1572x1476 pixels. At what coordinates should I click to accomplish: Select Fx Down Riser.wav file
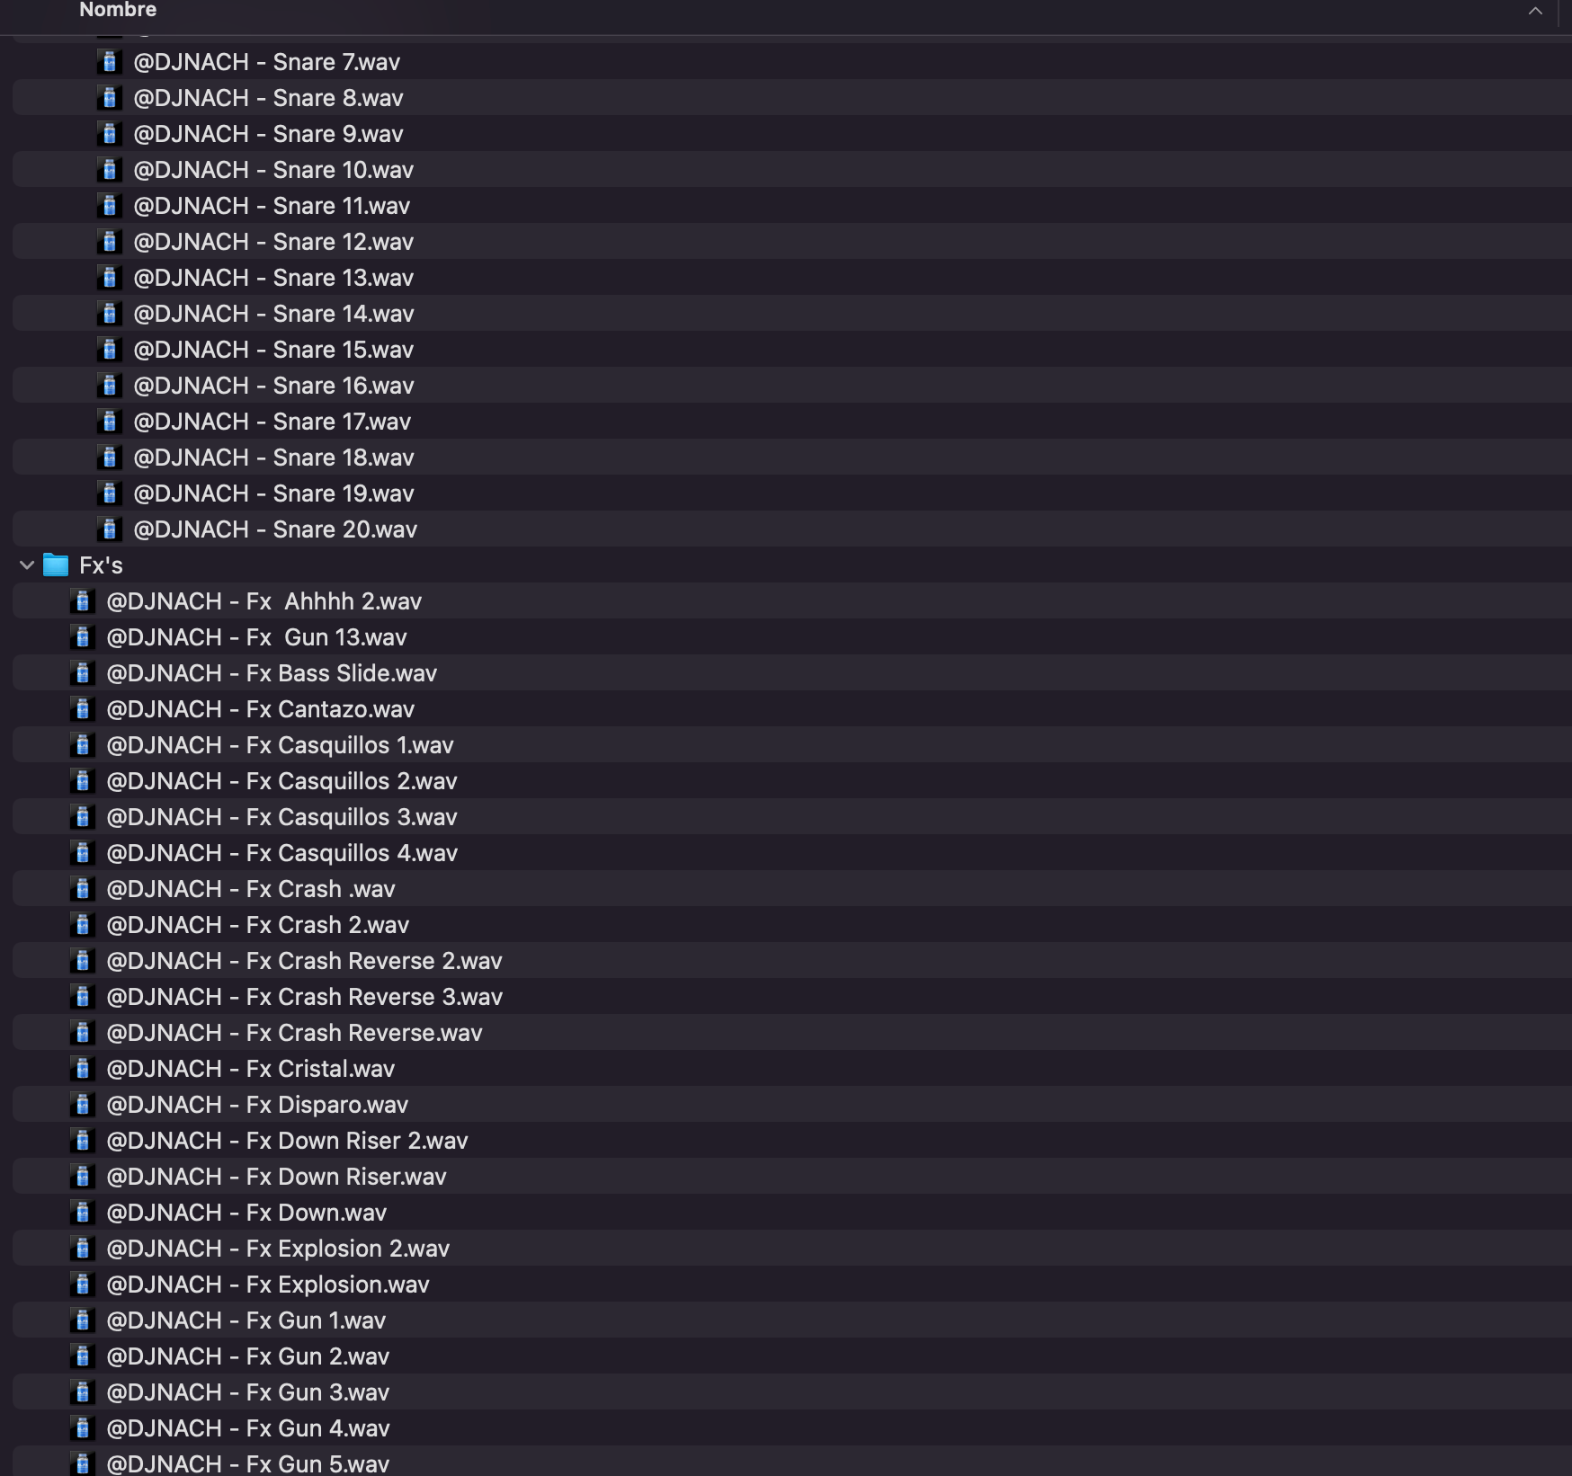pyautogui.click(x=276, y=1177)
